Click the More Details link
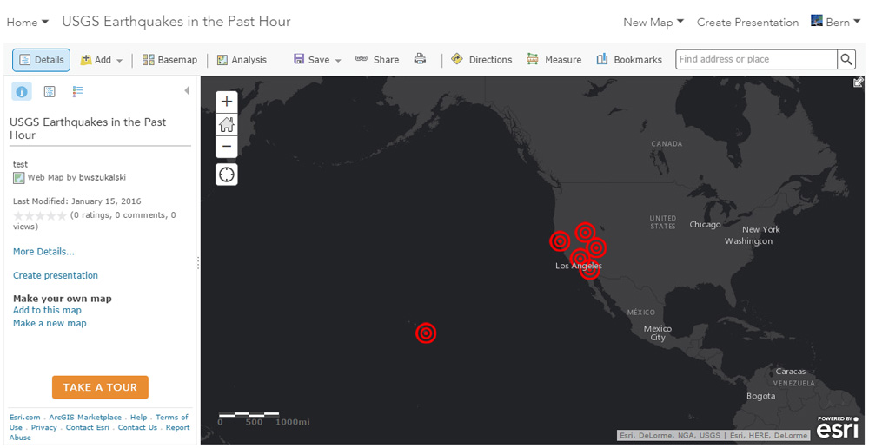Image resolution: width=869 pixels, height=448 pixels. click(43, 252)
